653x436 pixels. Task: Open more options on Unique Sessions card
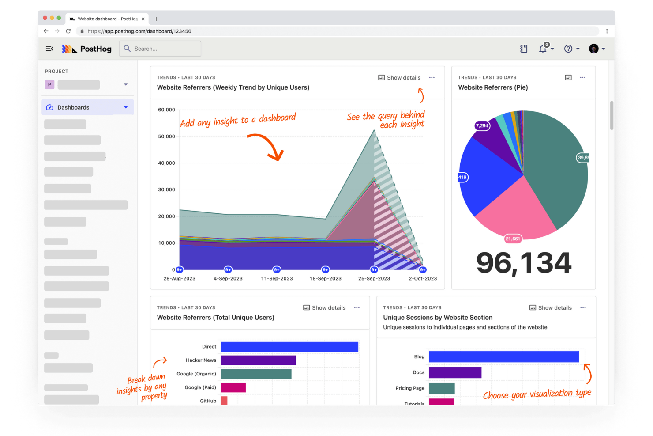583,308
